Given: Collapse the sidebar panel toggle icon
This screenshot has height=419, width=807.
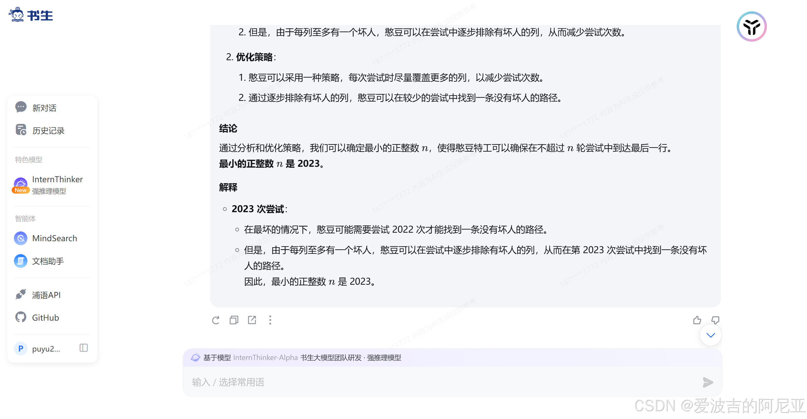Looking at the screenshot, I should (x=84, y=348).
